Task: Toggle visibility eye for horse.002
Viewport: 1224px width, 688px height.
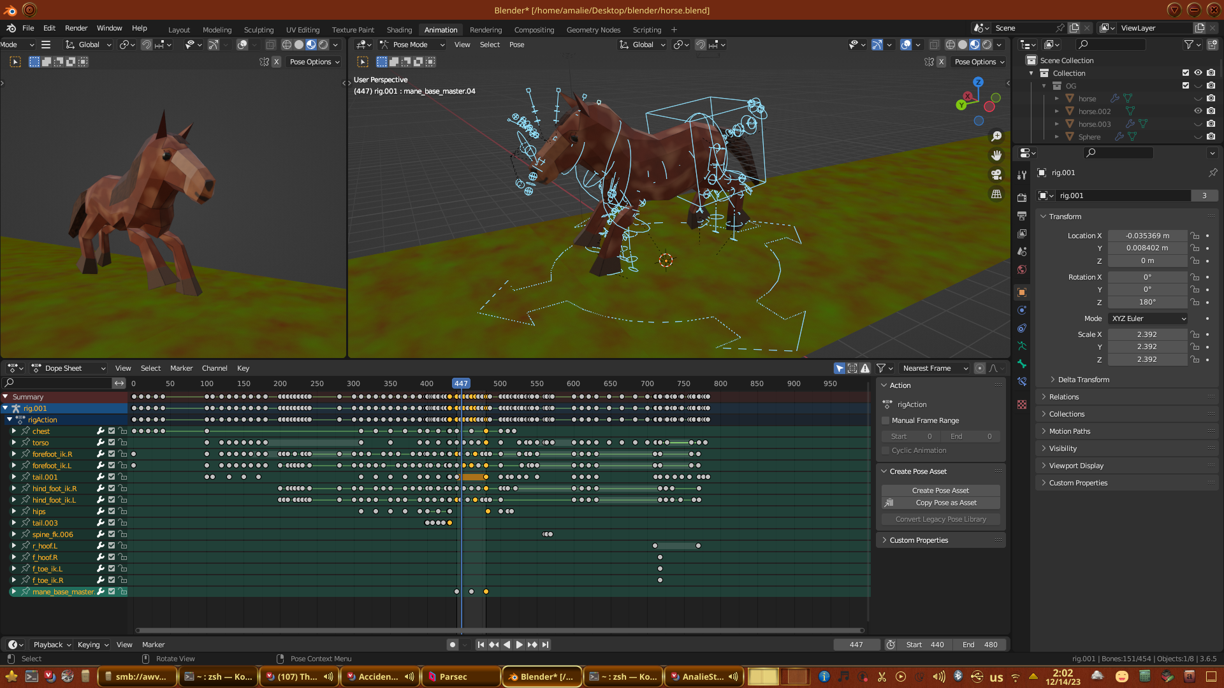Action: tap(1198, 111)
